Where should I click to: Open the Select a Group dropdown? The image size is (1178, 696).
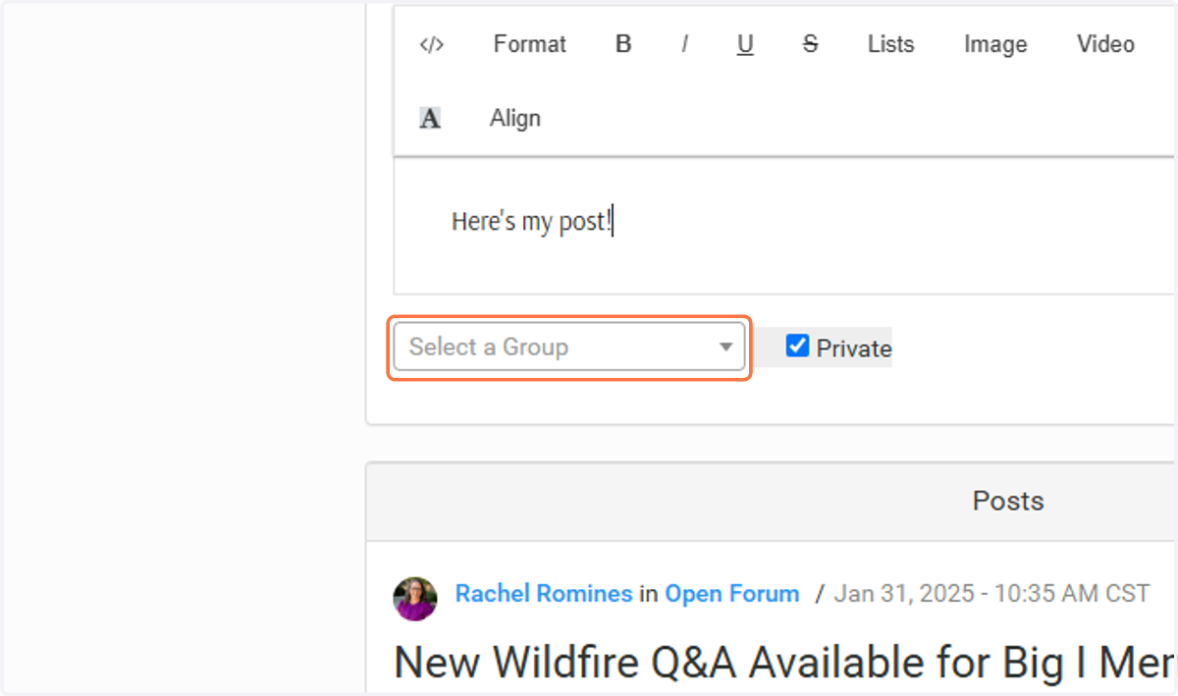[569, 347]
